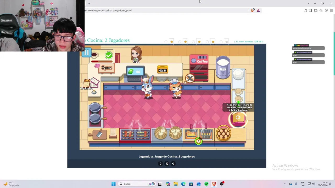Toggle fullscreen for the game
Viewport: 335px width, 188px height.
(167, 164)
